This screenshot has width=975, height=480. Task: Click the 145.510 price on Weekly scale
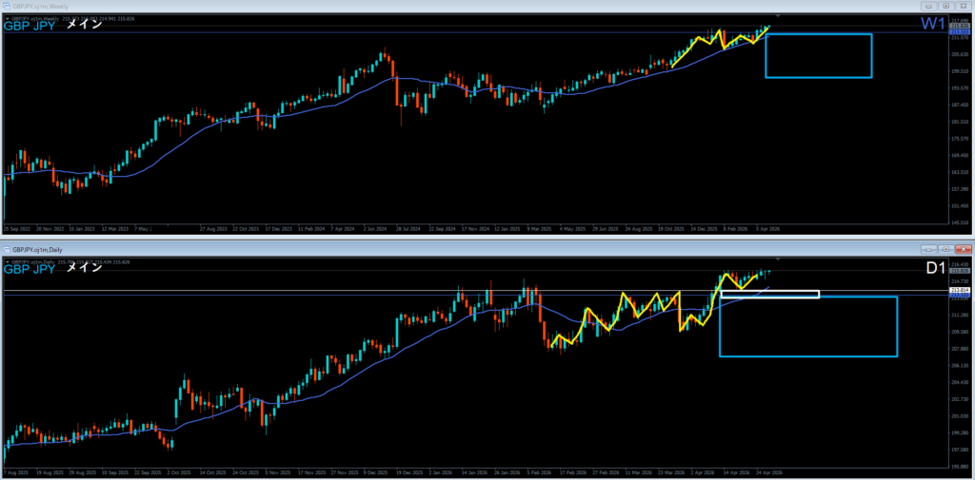959,221
